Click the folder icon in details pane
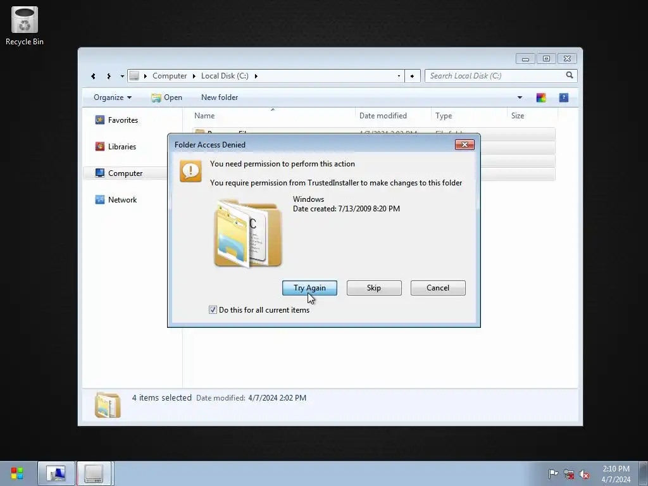This screenshot has height=486, width=648. 108,405
